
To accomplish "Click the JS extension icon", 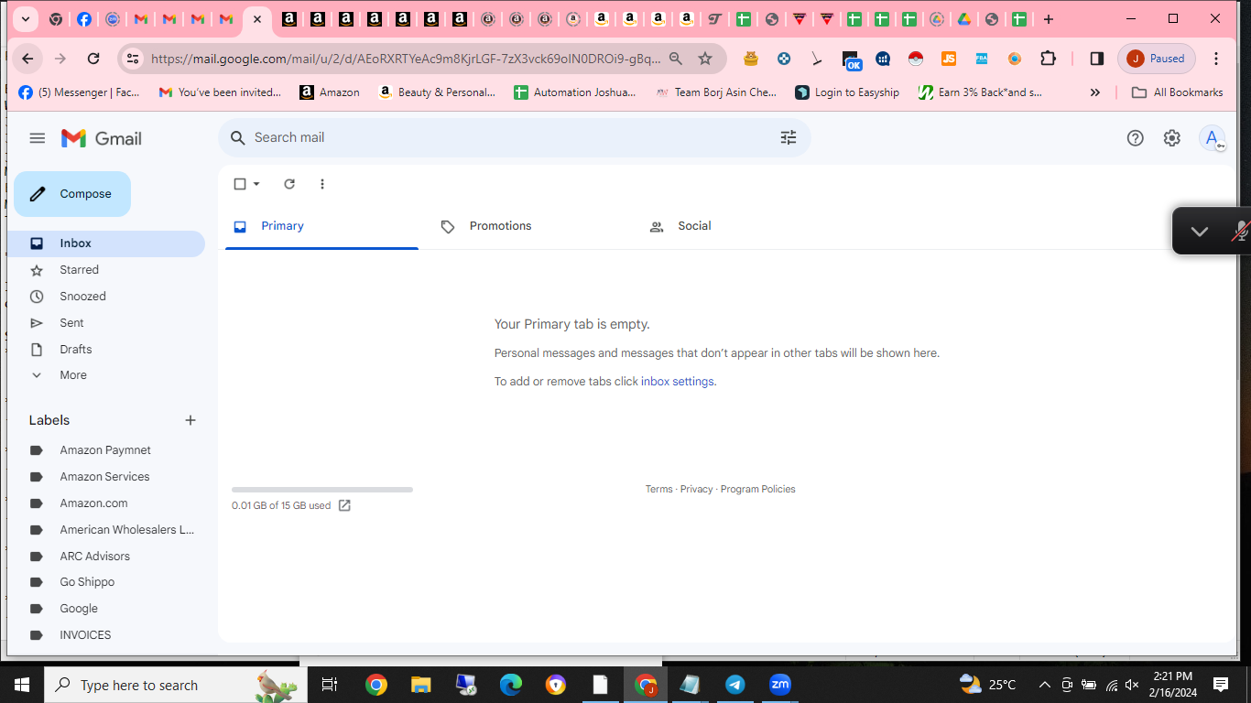I will (949, 59).
